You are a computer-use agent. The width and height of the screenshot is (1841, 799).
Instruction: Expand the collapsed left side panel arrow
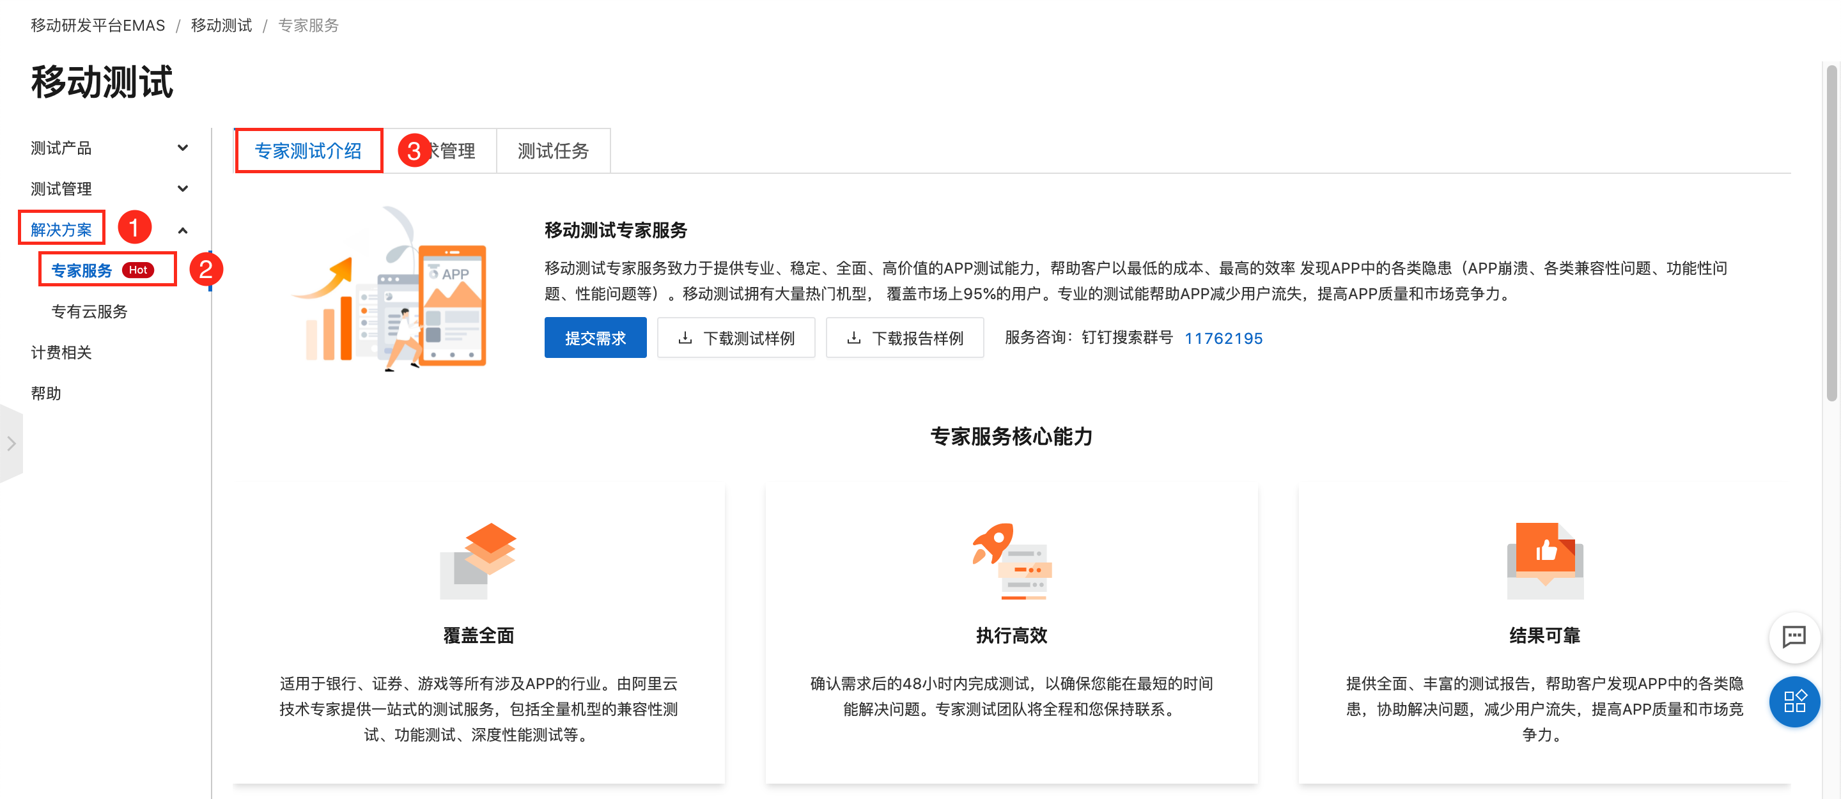click(x=12, y=443)
